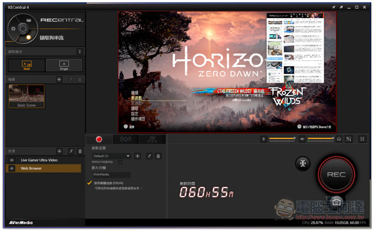Show capture mode info (i) button

(x=79, y=51)
